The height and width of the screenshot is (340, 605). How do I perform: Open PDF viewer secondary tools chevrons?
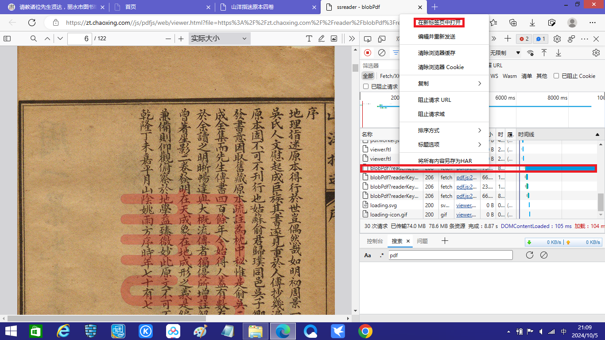pyautogui.click(x=352, y=39)
